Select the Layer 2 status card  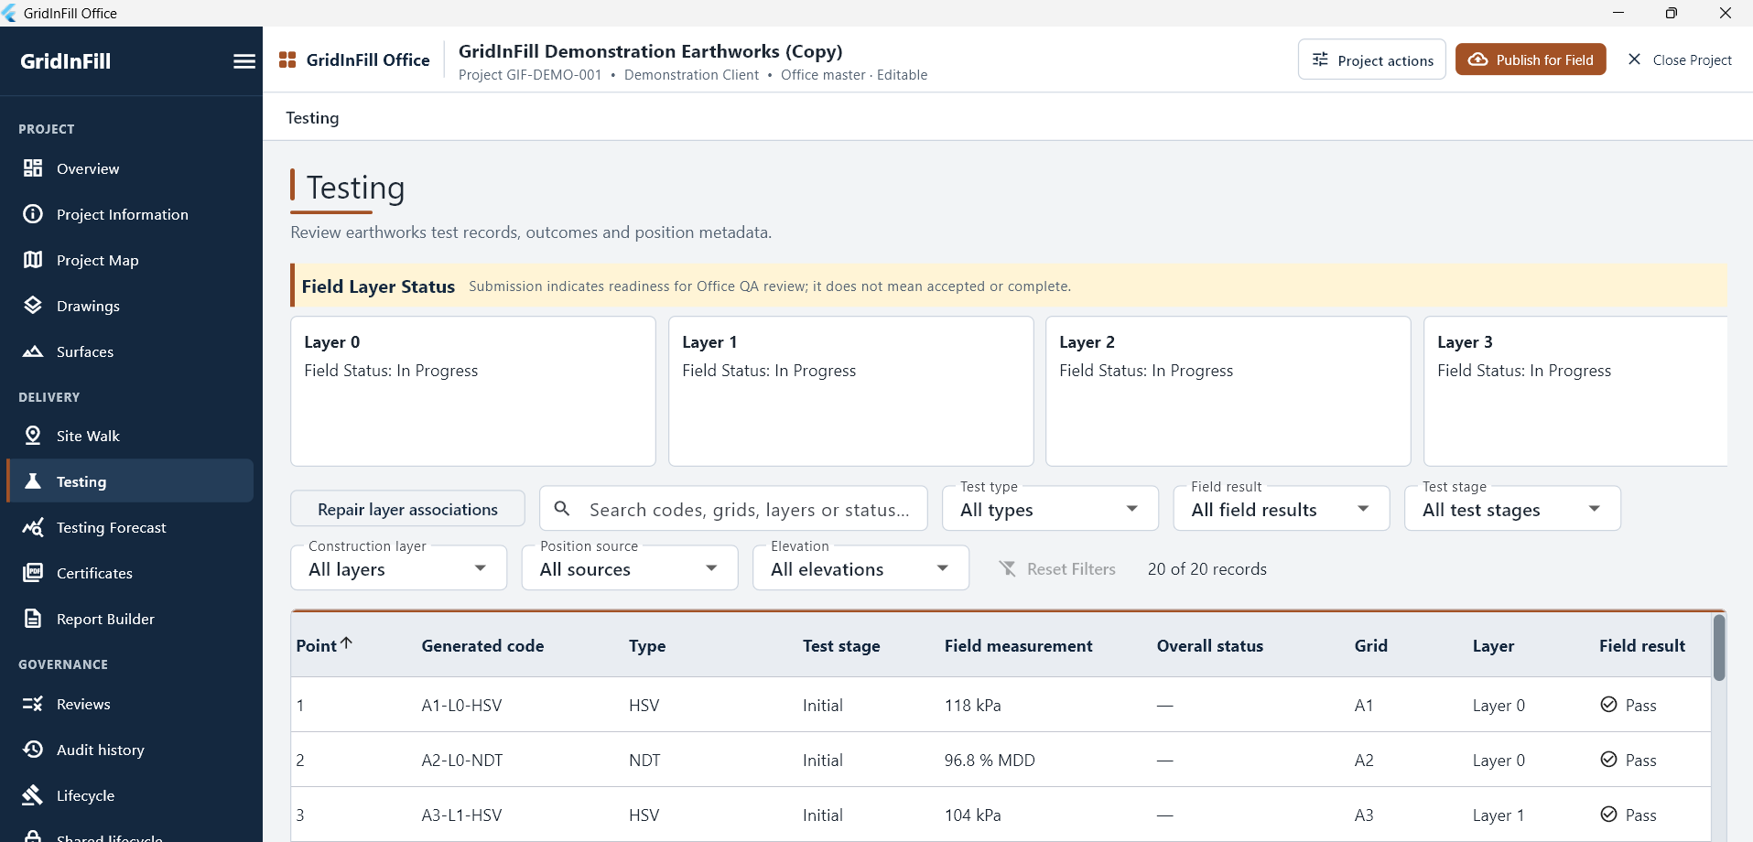(1228, 391)
